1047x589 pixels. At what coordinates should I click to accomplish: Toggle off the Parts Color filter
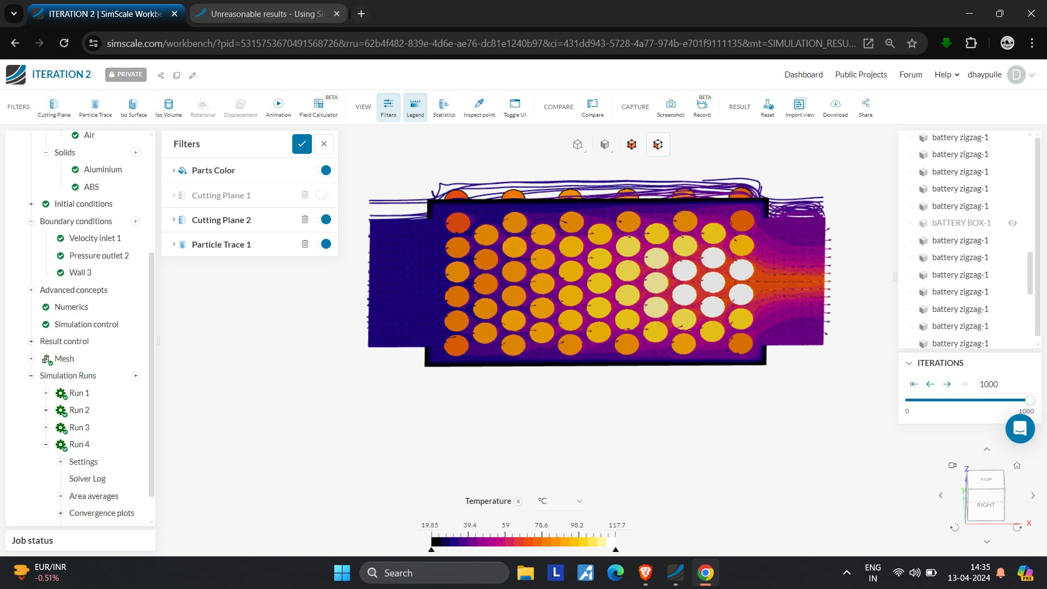tap(324, 170)
